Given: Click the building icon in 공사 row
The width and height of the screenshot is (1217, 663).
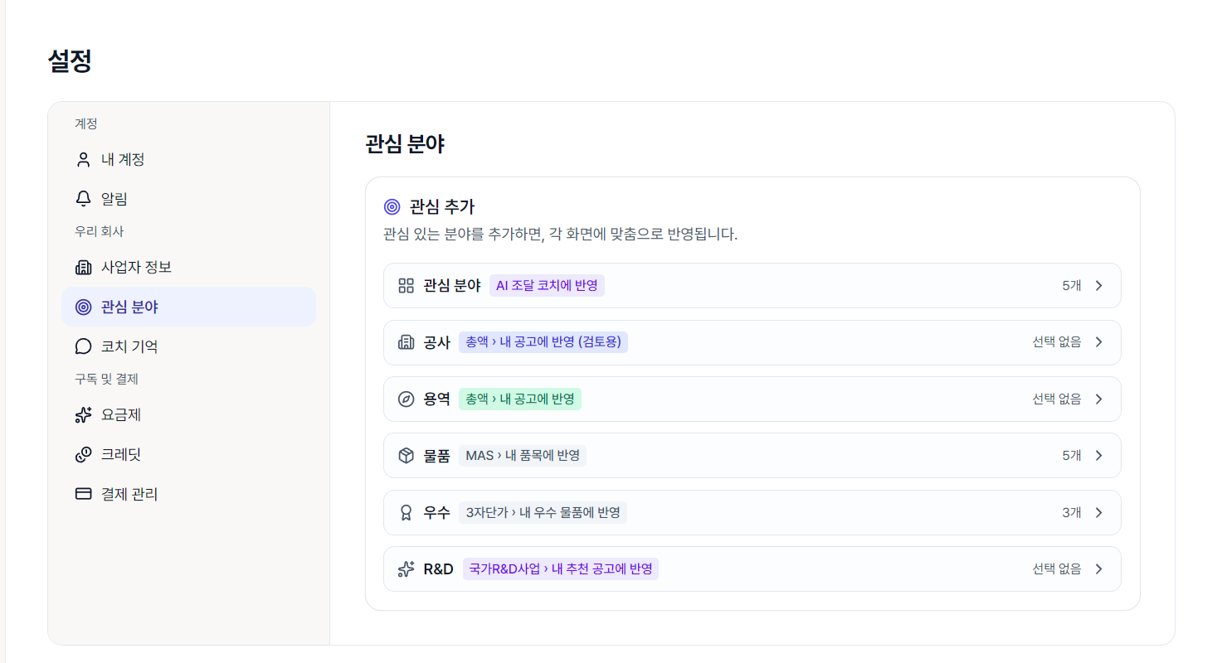Looking at the screenshot, I should [x=406, y=342].
